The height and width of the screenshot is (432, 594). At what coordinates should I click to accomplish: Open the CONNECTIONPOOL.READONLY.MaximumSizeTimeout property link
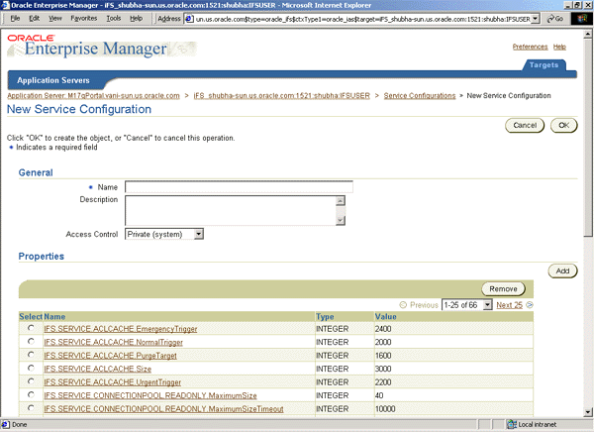[x=163, y=409]
